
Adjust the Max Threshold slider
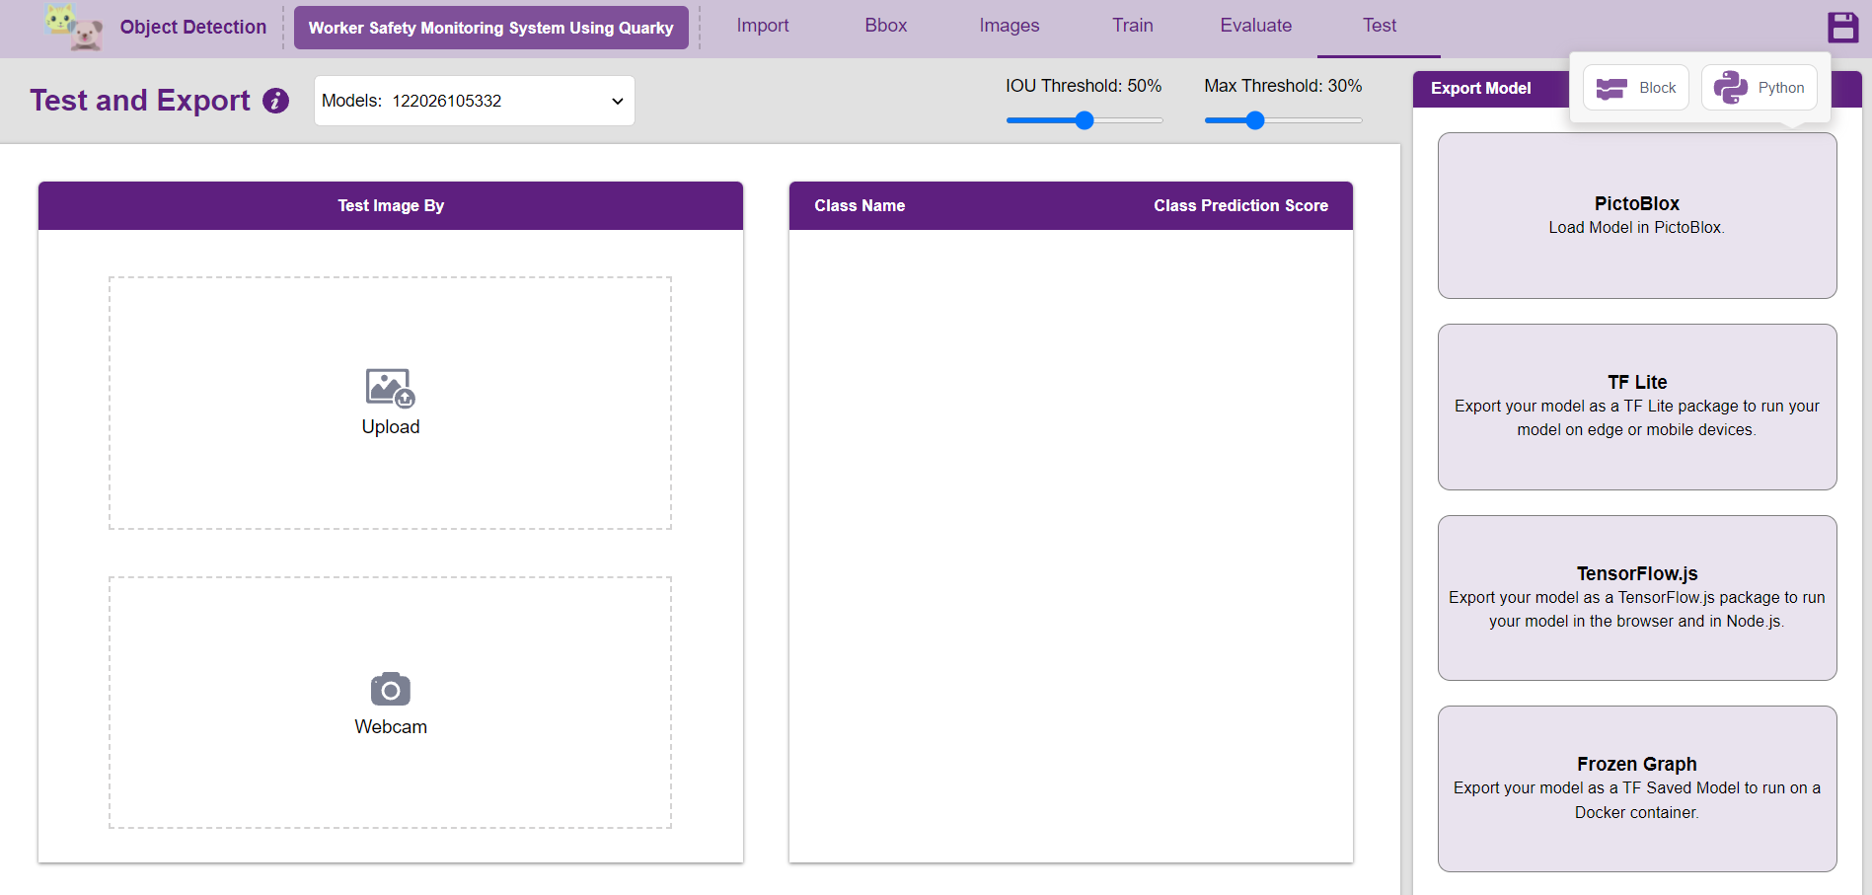point(1283,120)
